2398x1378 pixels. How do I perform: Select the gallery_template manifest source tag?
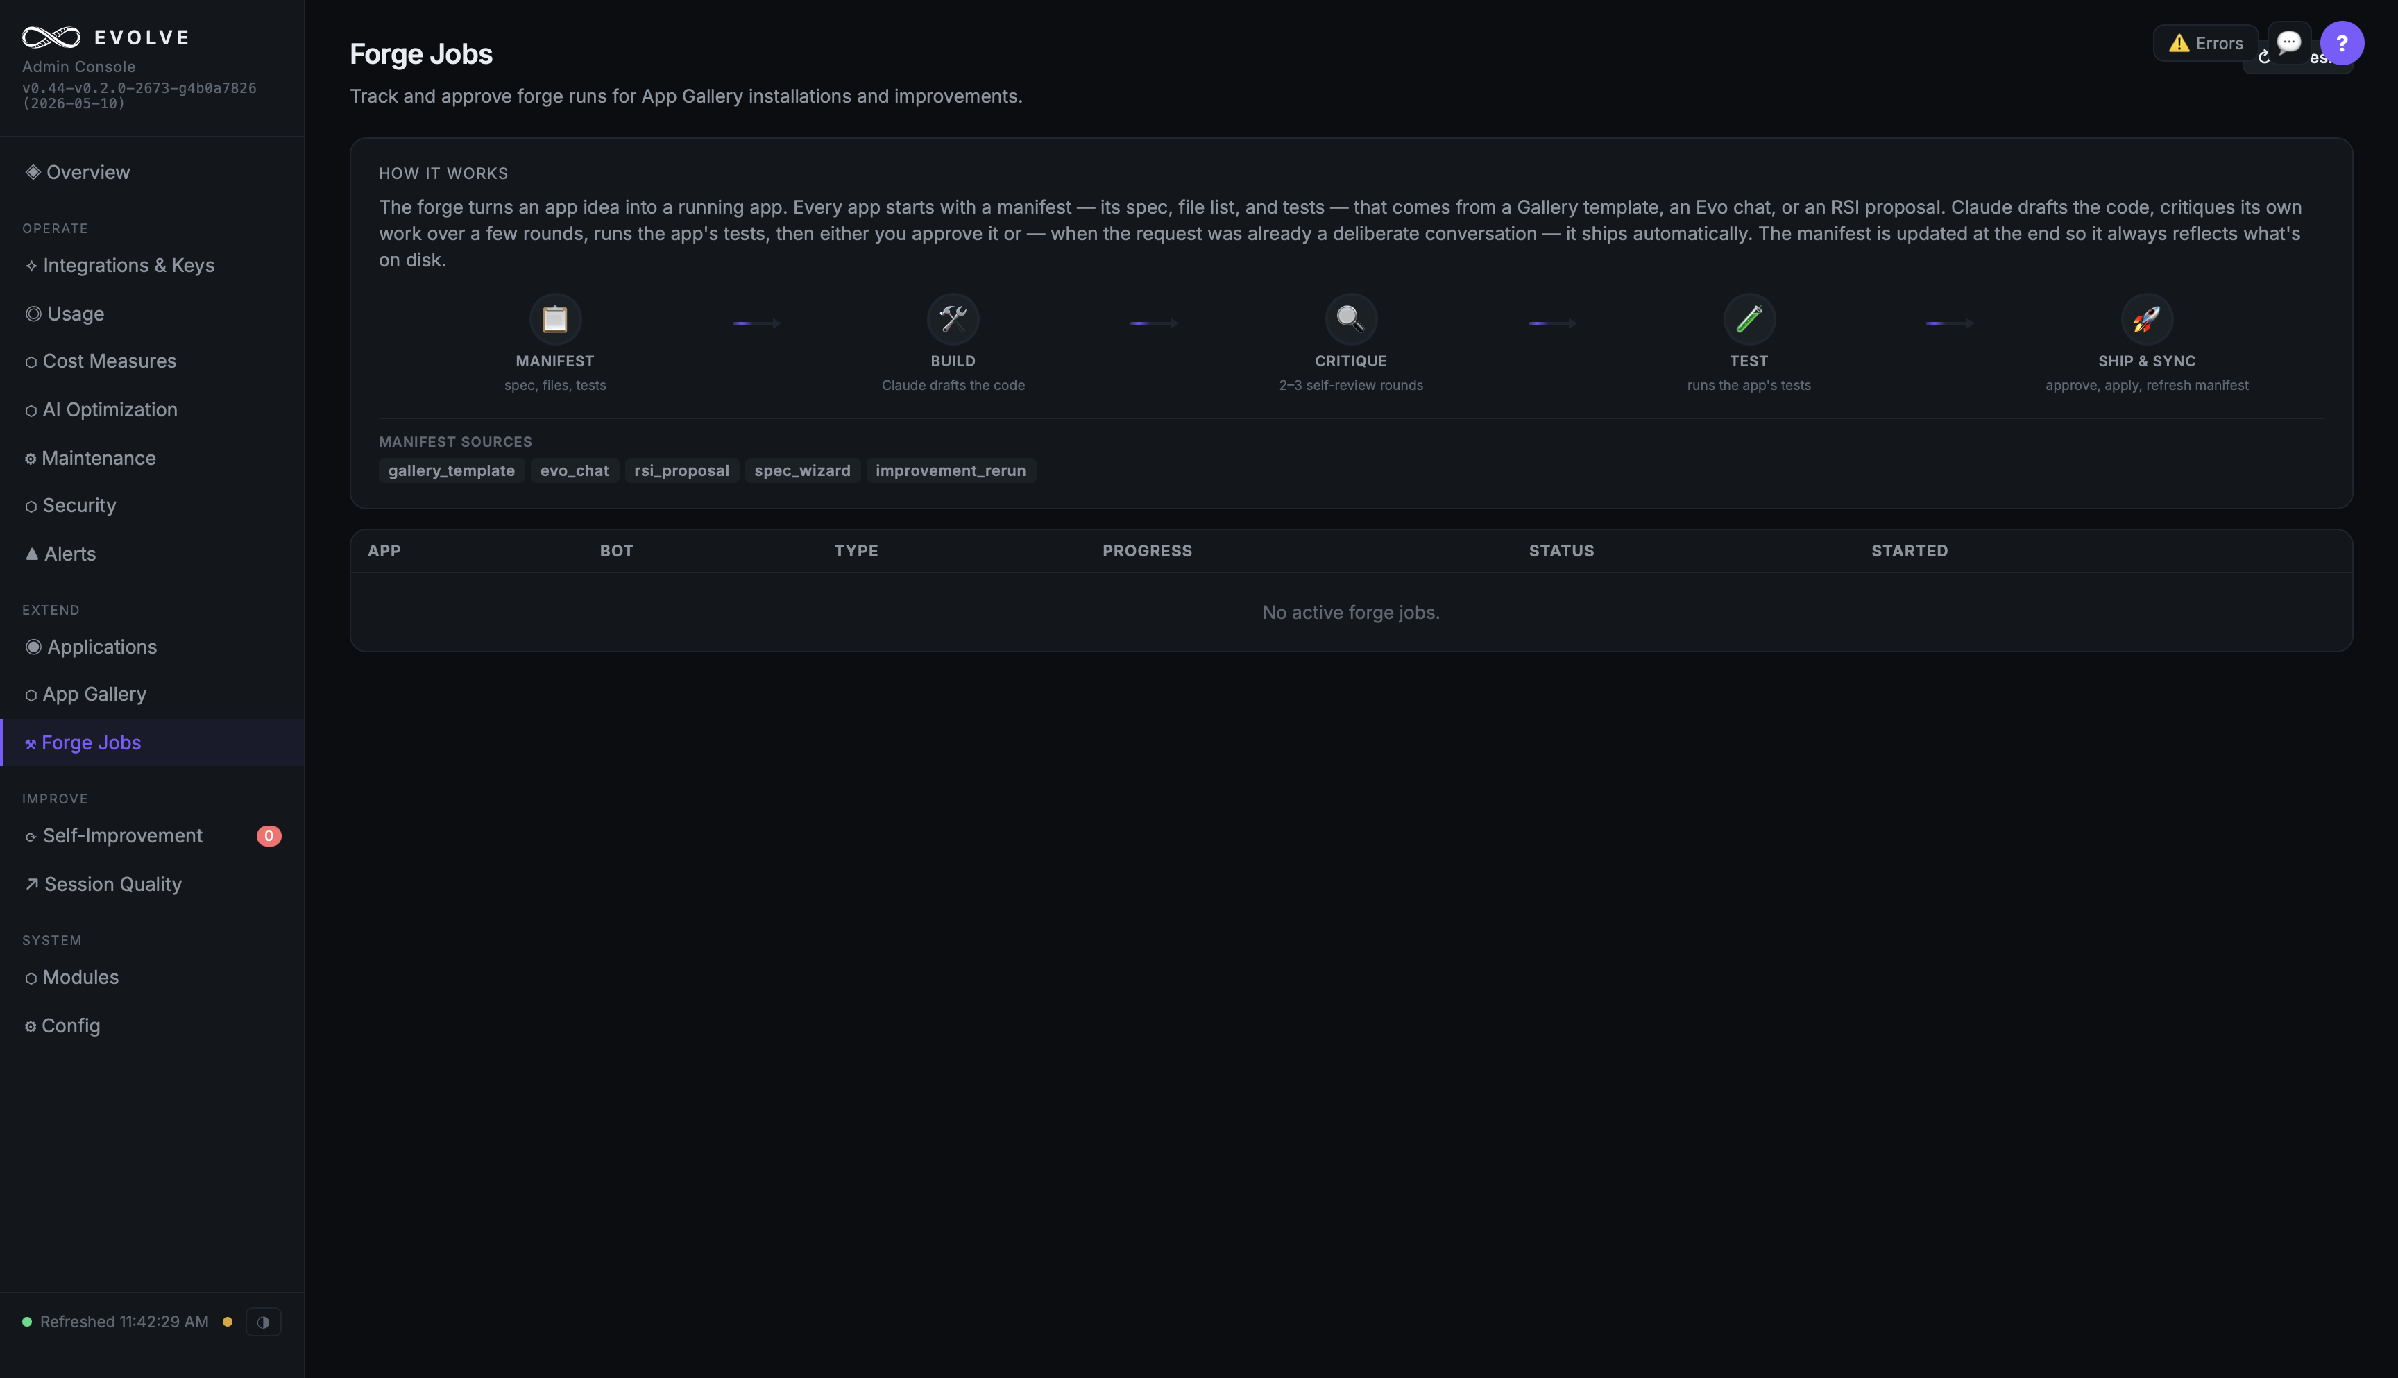pyautogui.click(x=452, y=470)
